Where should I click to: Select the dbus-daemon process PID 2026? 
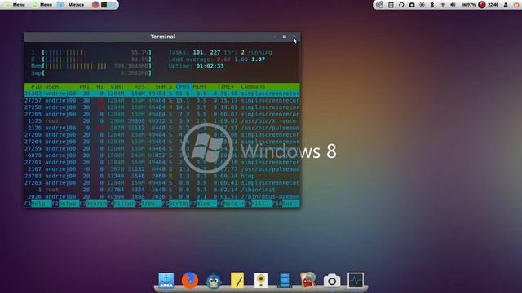[161, 197]
